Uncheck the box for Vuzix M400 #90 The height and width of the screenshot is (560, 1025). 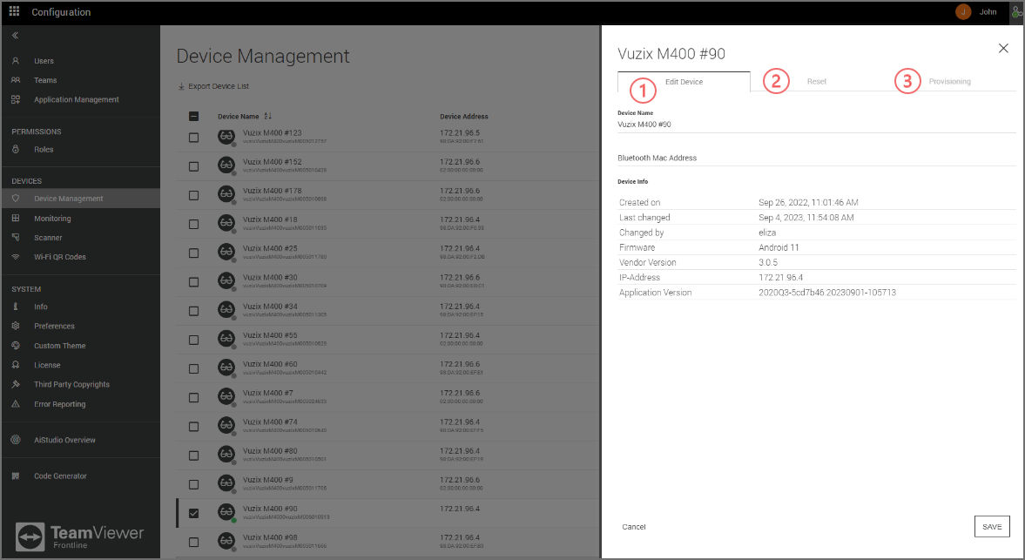tap(193, 513)
